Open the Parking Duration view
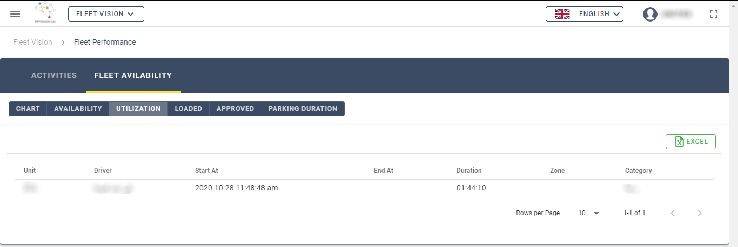The width and height of the screenshot is (738, 247). tap(303, 109)
